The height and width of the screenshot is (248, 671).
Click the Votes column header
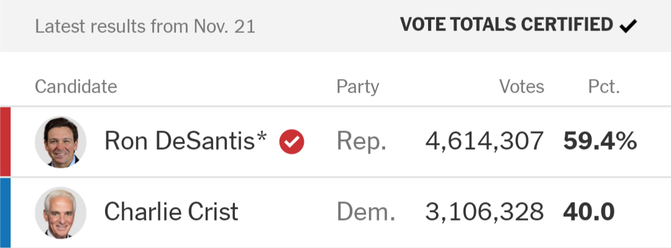[522, 86]
